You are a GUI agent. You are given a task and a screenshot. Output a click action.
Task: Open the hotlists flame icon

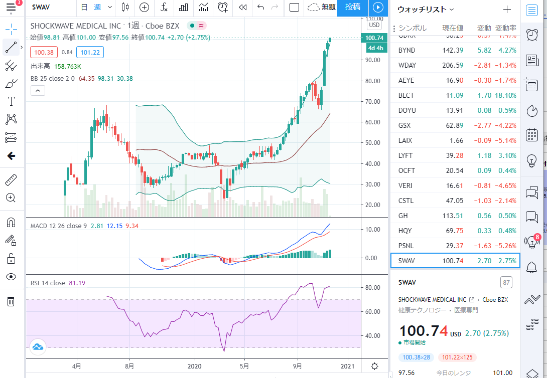coord(532,110)
